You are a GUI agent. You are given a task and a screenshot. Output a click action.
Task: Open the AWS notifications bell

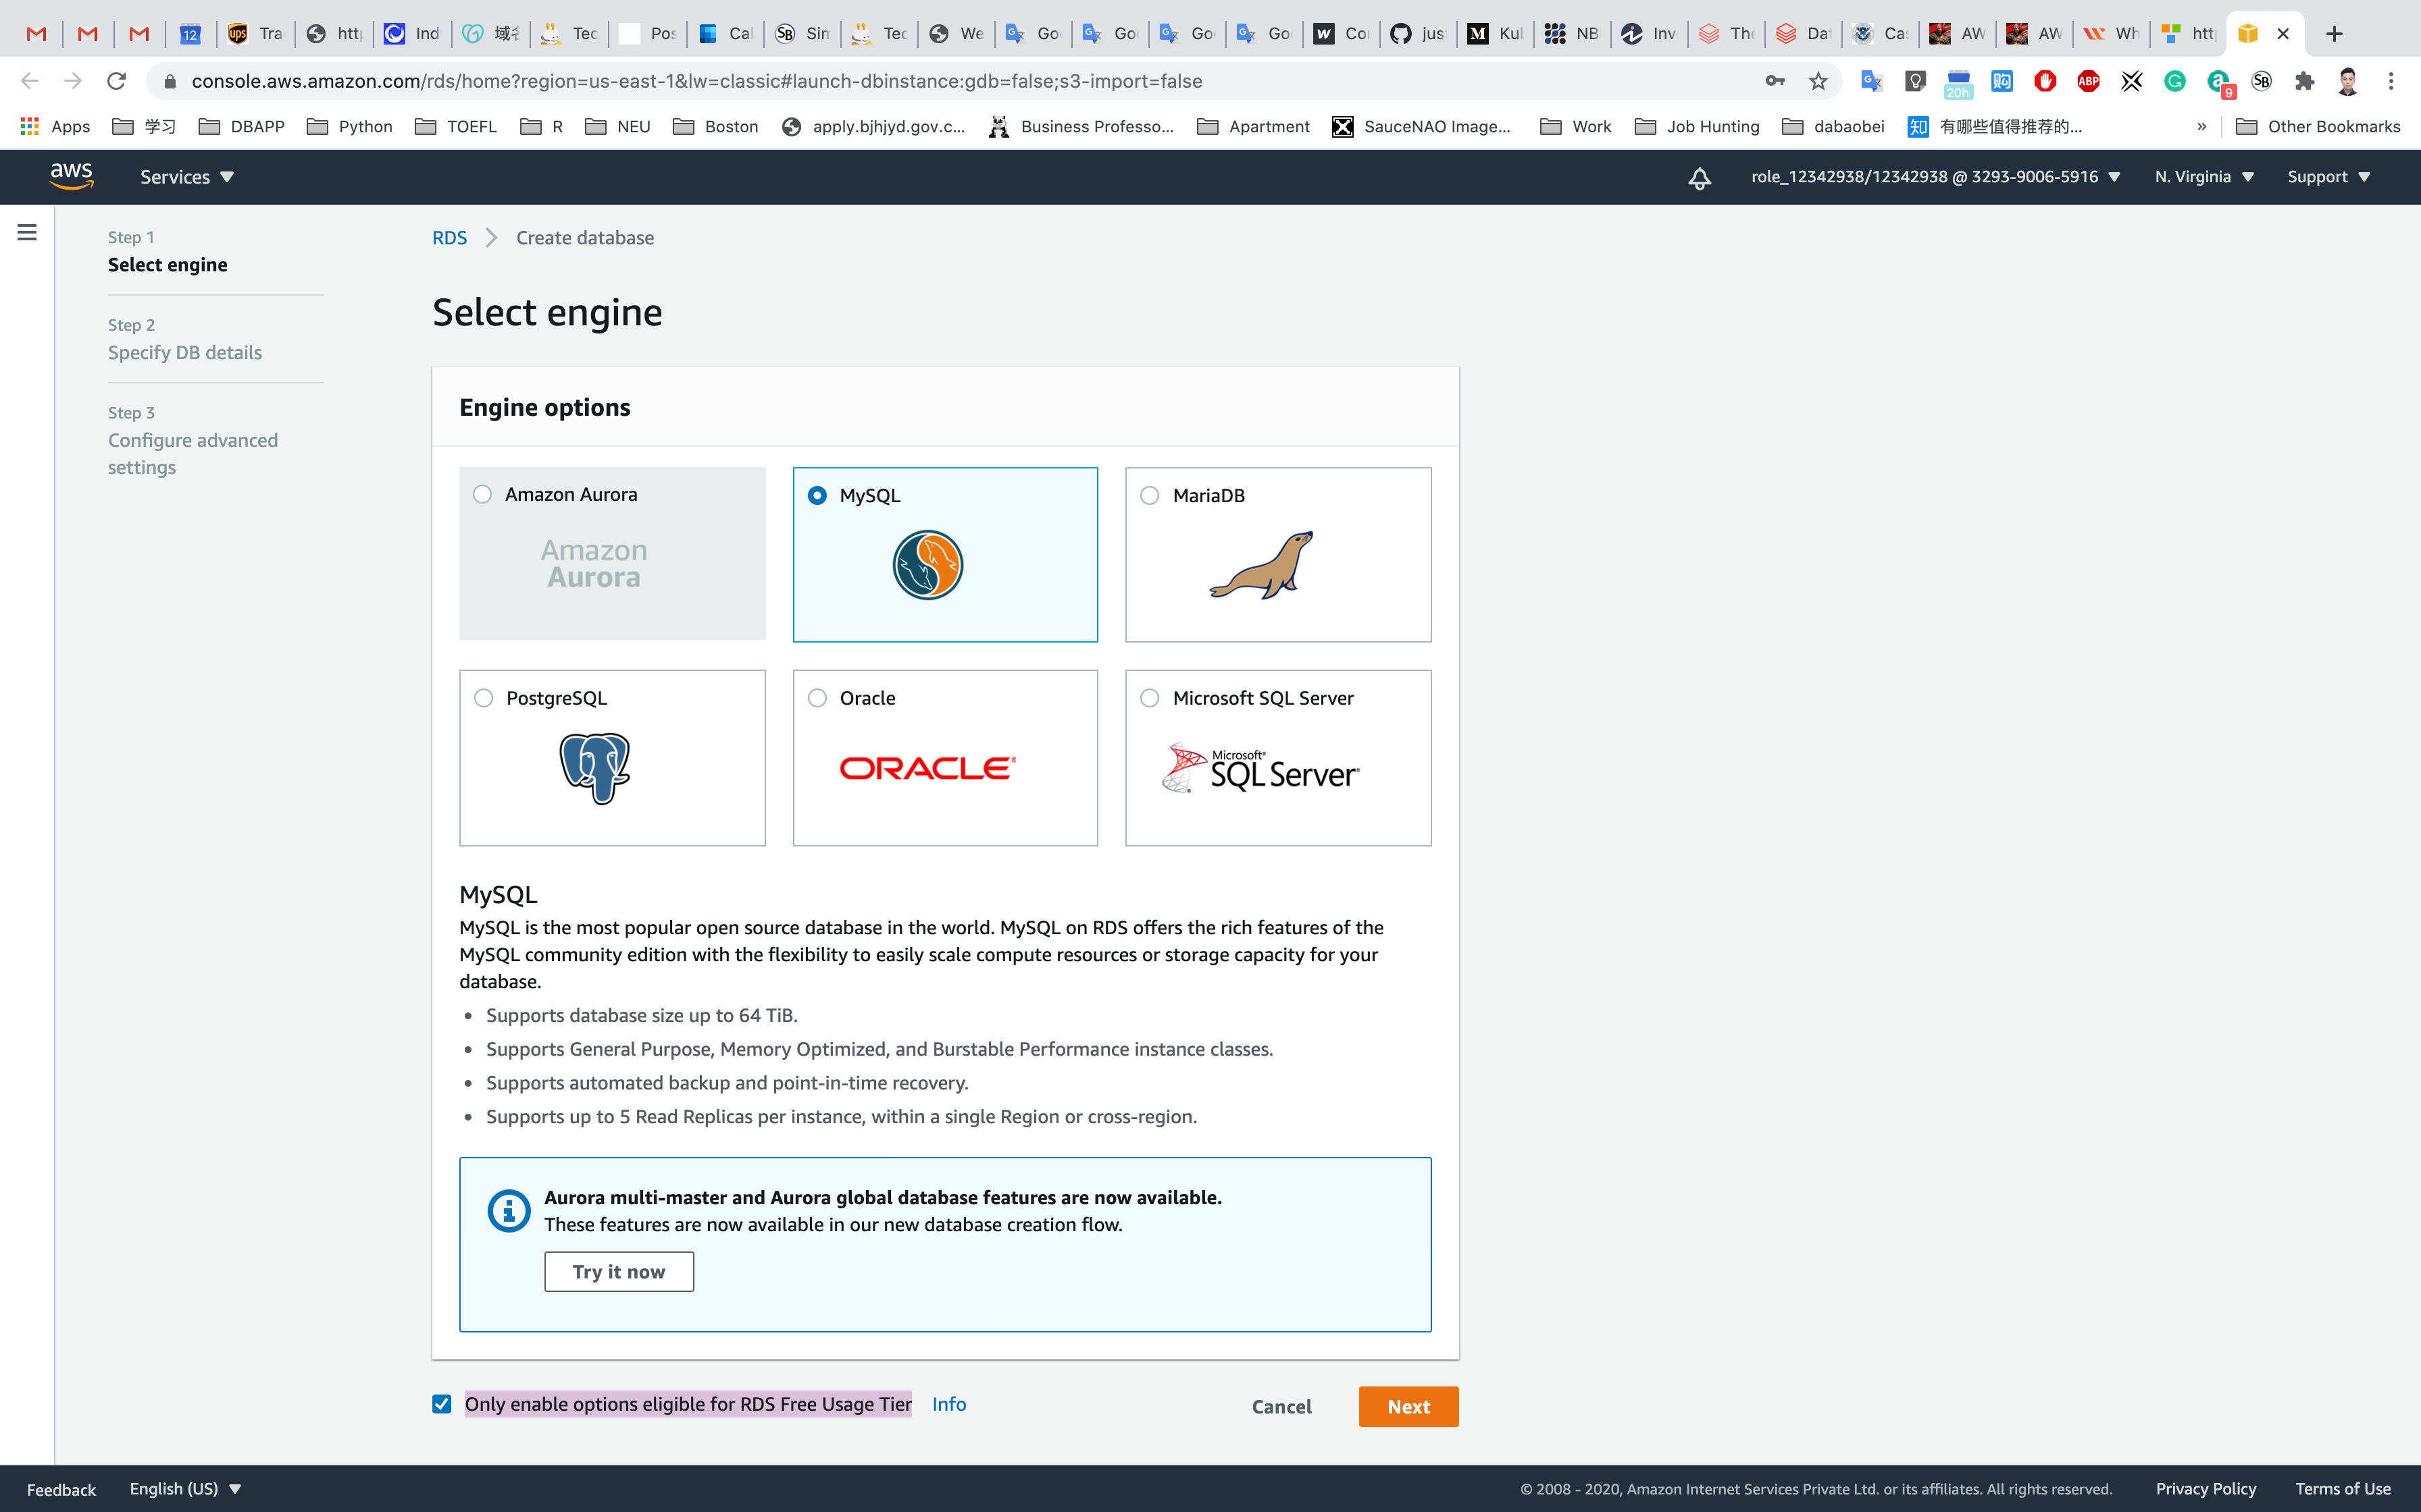1699,178
